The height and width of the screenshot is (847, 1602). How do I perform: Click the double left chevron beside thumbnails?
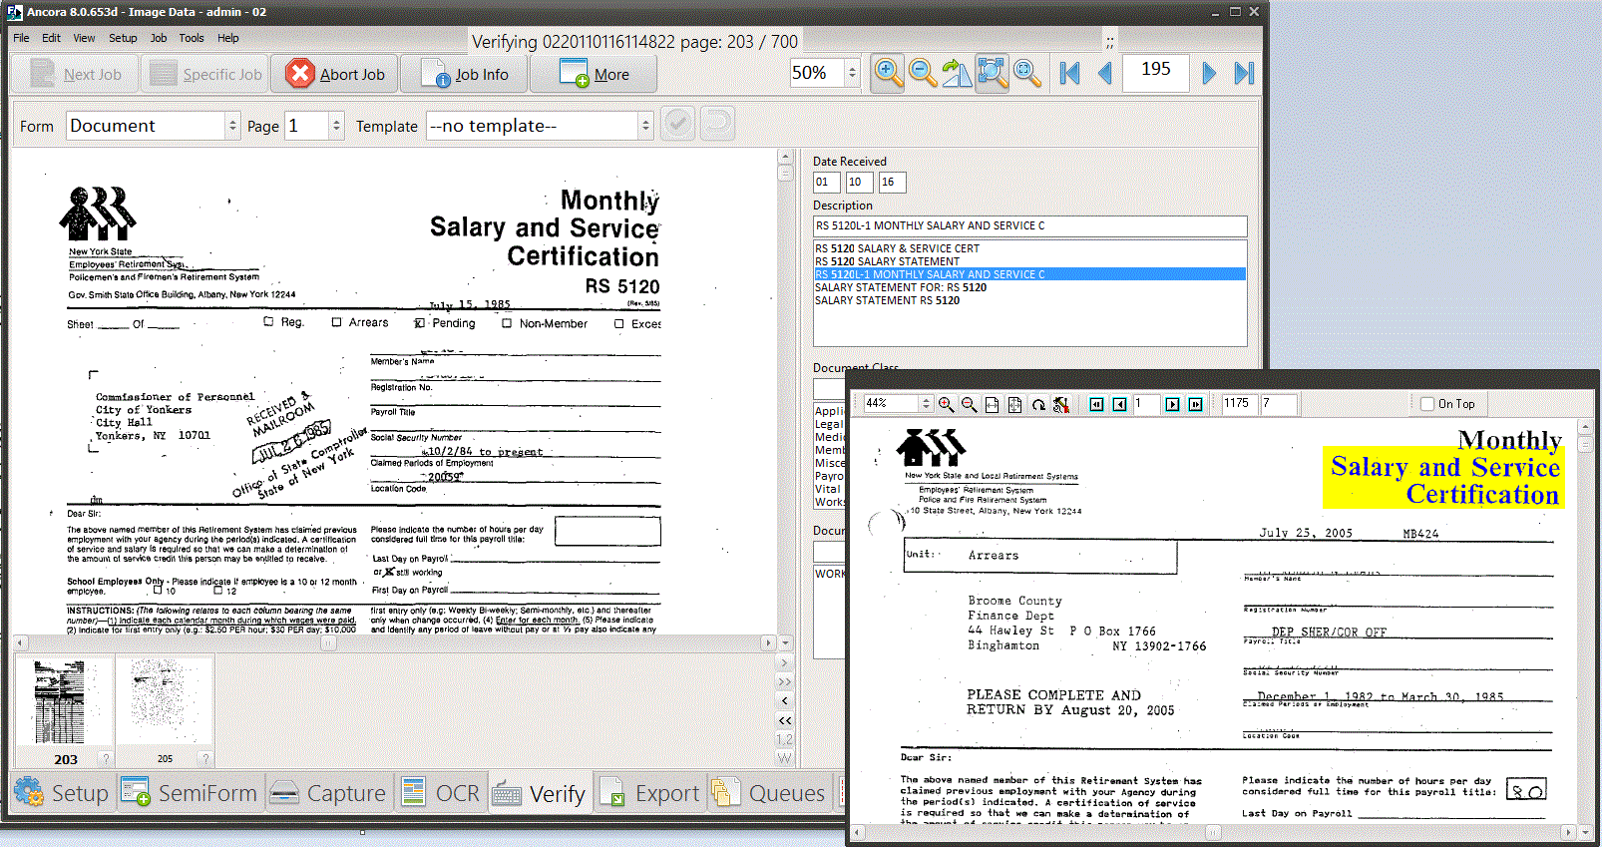click(x=785, y=720)
